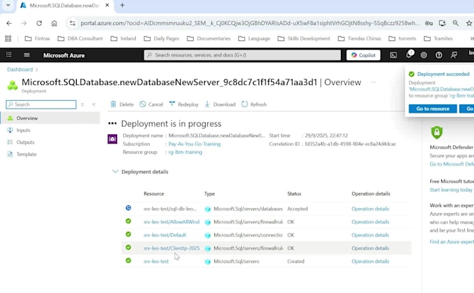Open the Azure portal hamburger menu
This screenshot has height=293, width=474.
pos(26,55)
